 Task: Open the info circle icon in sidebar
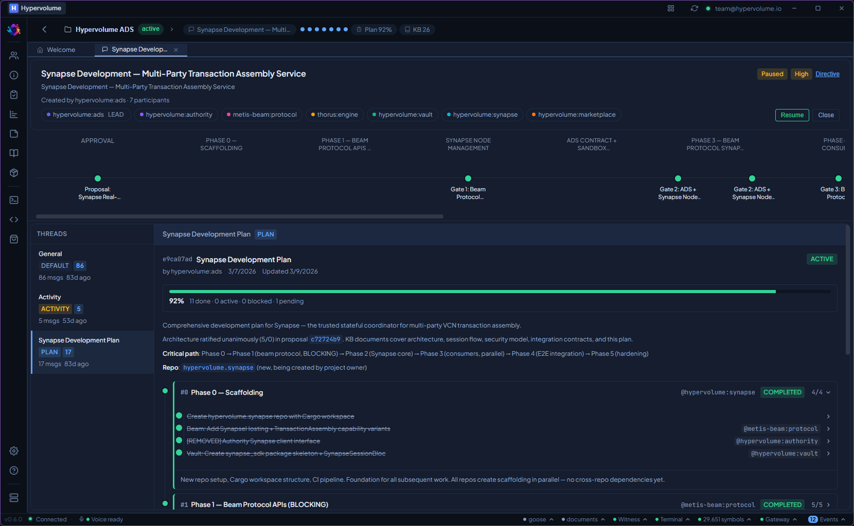14,75
